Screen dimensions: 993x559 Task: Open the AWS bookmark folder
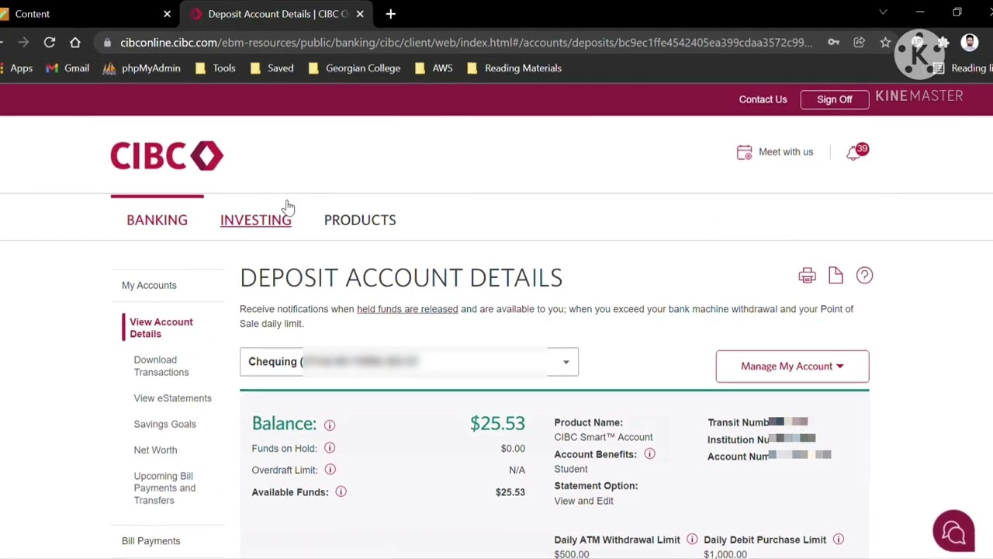pyautogui.click(x=434, y=68)
